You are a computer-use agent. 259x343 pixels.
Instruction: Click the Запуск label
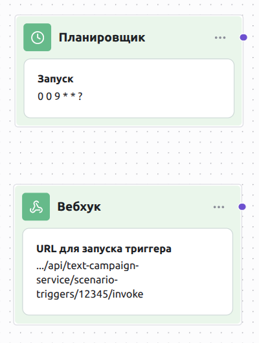(56, 79)
